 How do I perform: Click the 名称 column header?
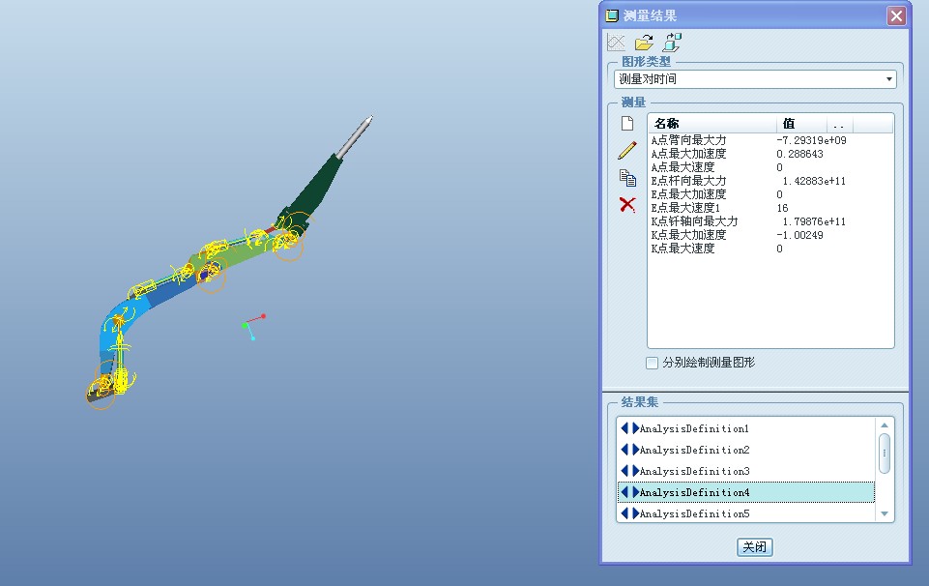pos(712,123)
